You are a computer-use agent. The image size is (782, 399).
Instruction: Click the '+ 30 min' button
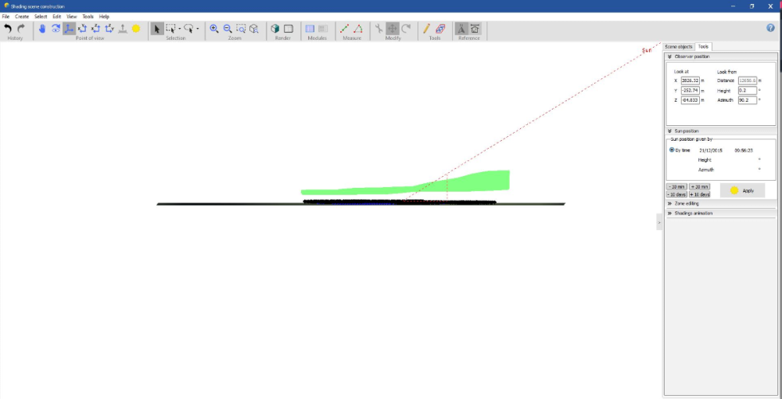[699, 187]
